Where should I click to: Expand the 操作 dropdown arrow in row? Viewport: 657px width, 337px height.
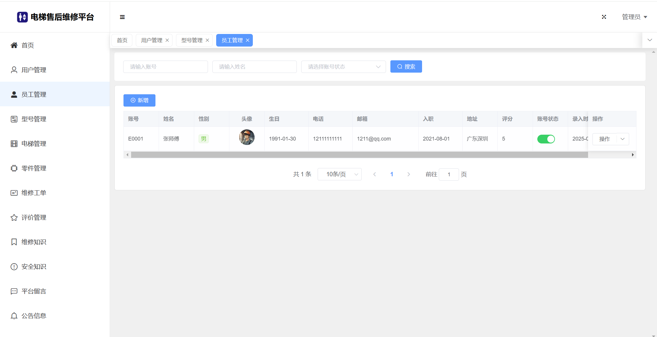point(623,139)
